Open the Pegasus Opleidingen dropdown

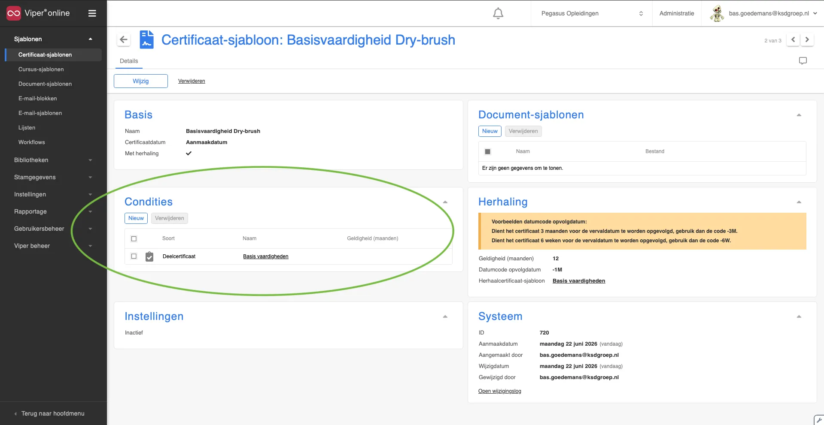[592, 13]
